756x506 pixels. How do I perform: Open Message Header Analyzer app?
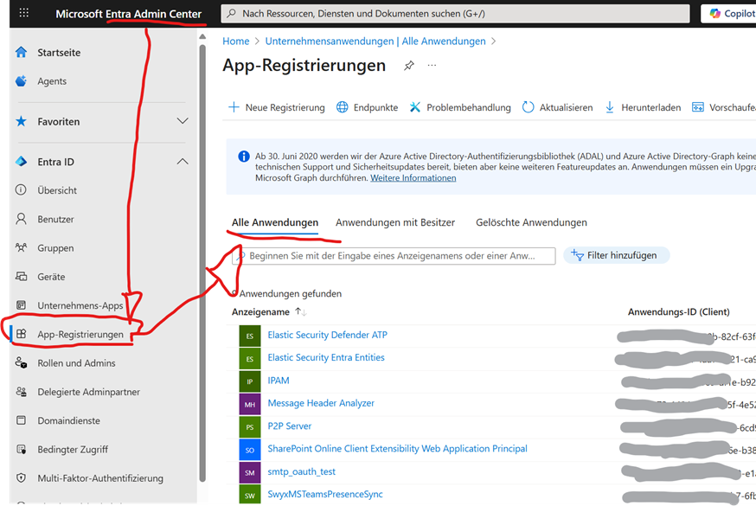(x=321, y=403)
